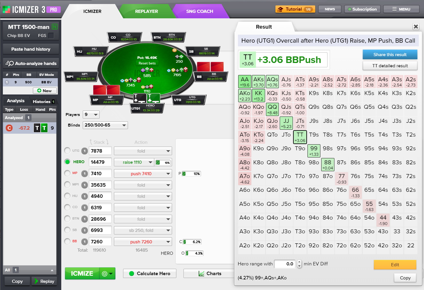Close the Result panel

pos(416,27)
